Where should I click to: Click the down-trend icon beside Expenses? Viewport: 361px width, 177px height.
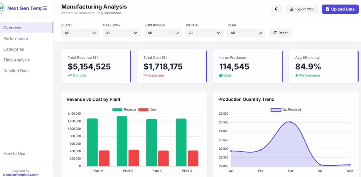pyautogui.click(x=145, y=75)
